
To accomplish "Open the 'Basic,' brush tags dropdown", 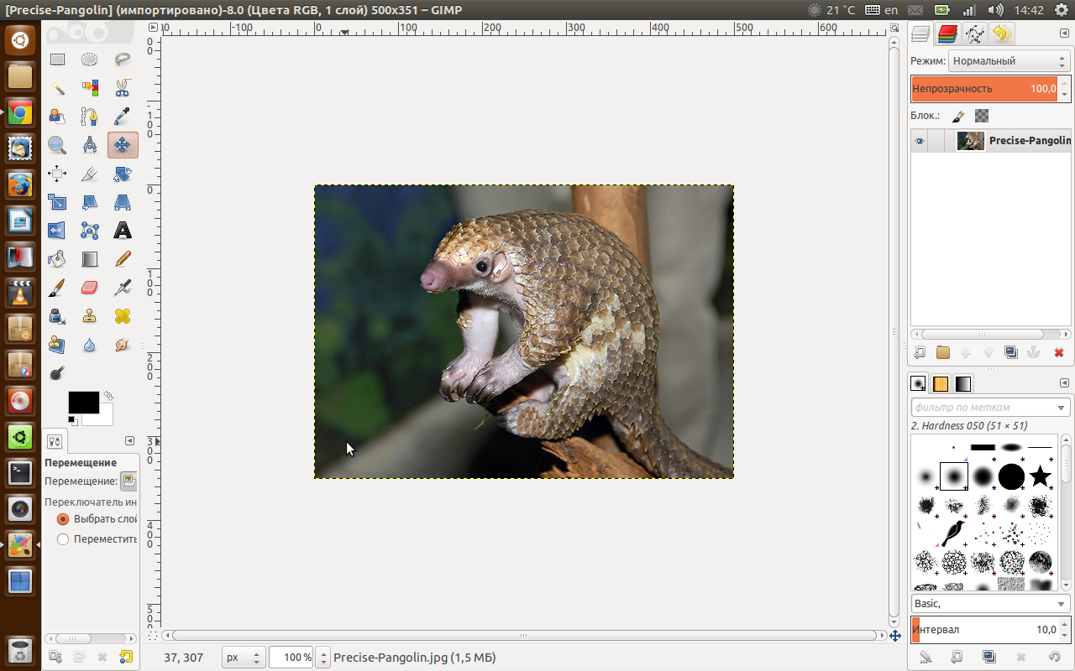I will [x=989, y=604].
